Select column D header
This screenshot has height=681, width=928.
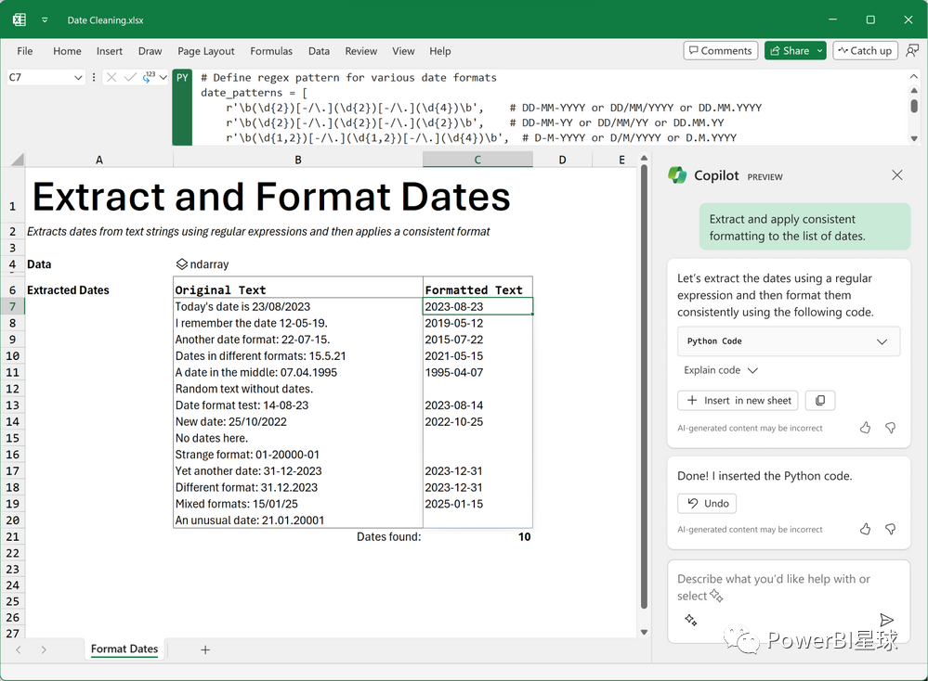click(x=562, y=160)
